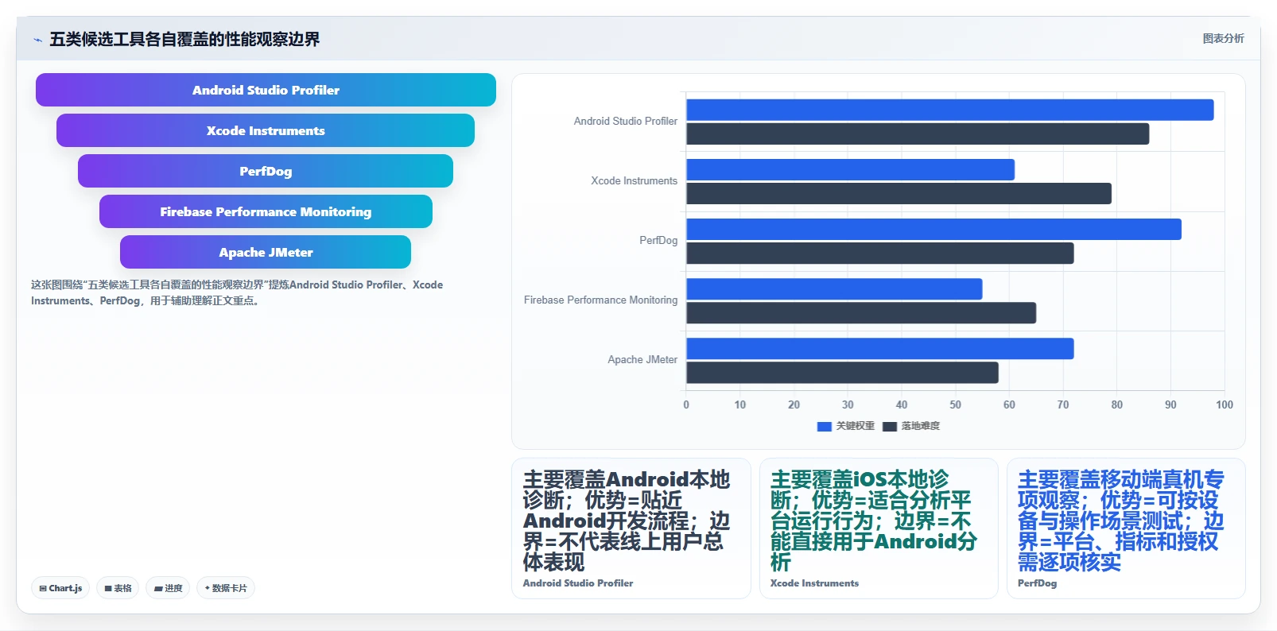The width and height of the screenshot is (1277, 631).
Task: Click the 进度 tag chip
Action: click(x=168, y=588)
